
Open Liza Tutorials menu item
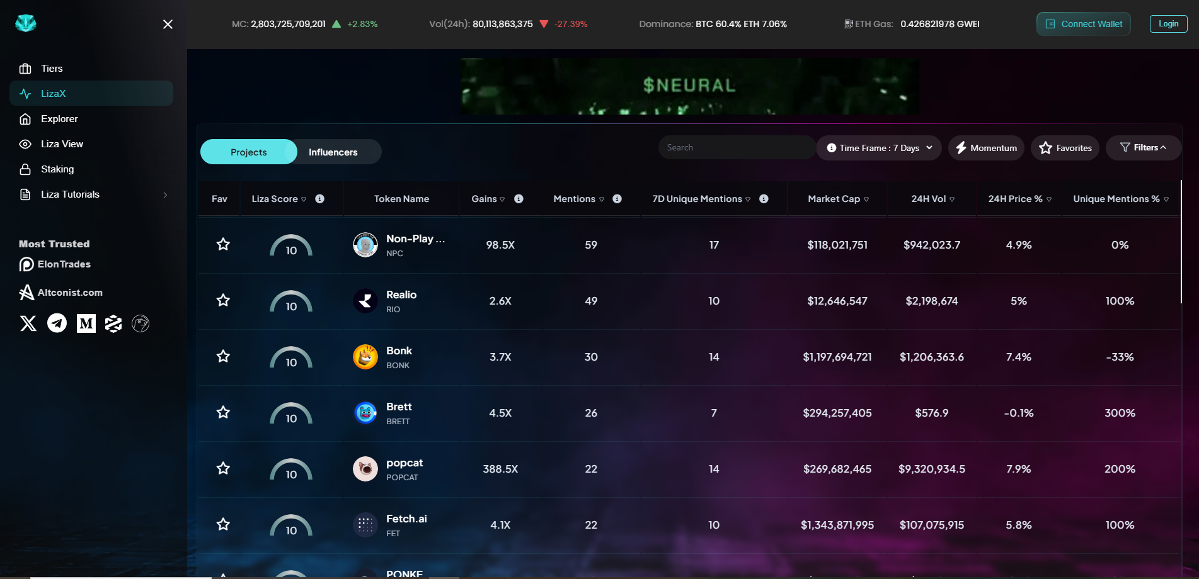coord(70,194)
